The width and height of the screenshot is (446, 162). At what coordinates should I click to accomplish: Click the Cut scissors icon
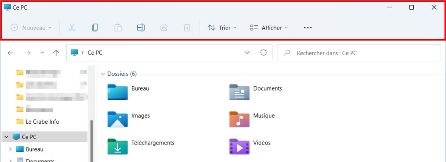[72, 27]
